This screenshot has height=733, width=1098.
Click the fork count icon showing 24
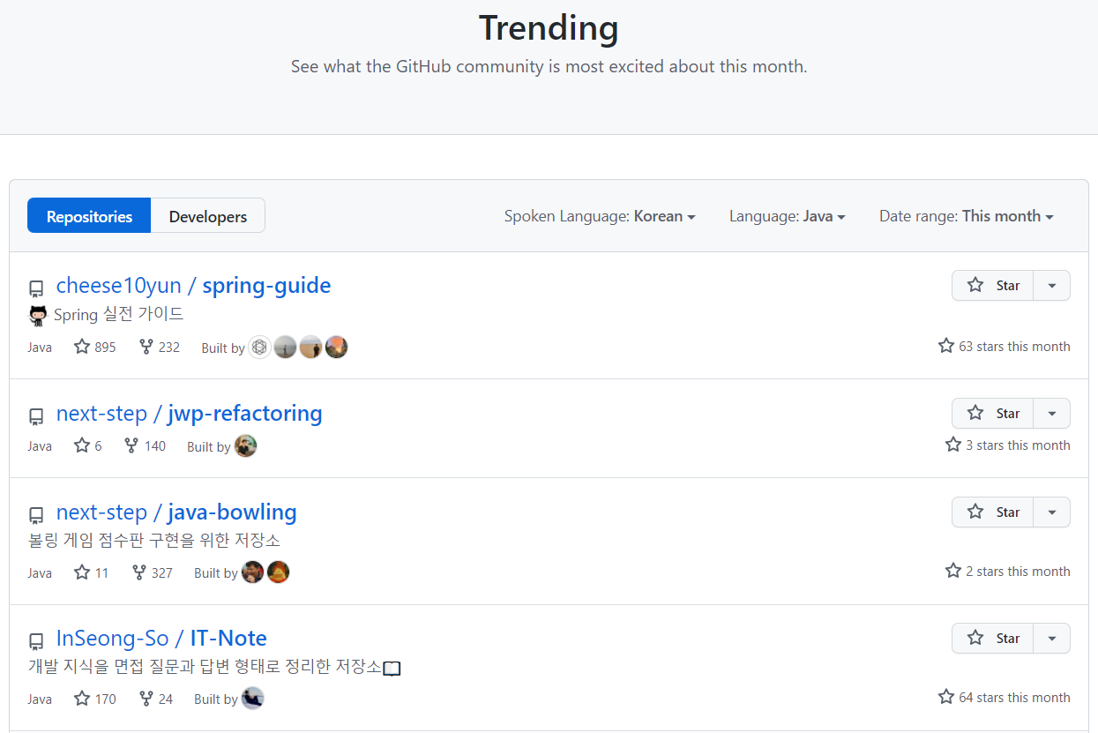[146, 699]
